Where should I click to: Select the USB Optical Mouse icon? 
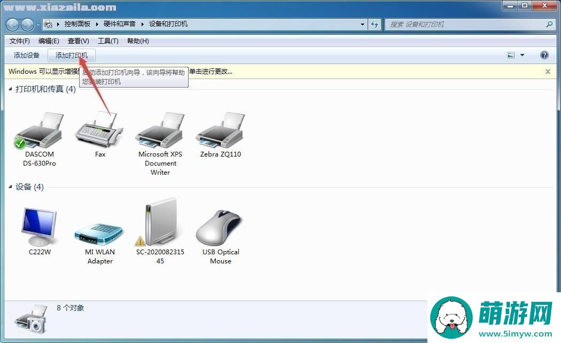click(x=219, y=228)
